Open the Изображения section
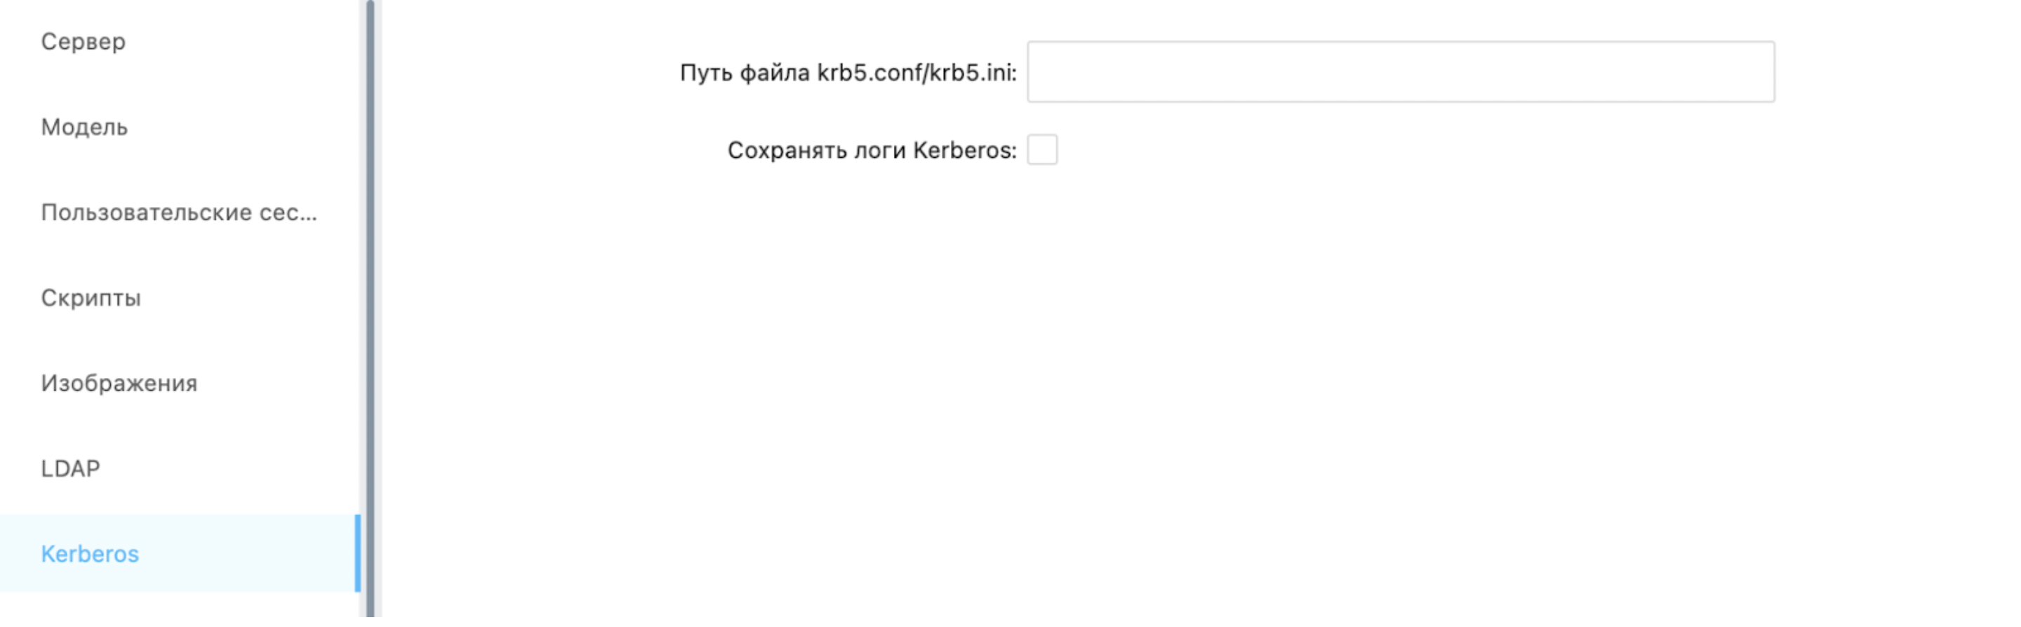Viewport: 2021px width, 627px height. (x=118, y=382)
